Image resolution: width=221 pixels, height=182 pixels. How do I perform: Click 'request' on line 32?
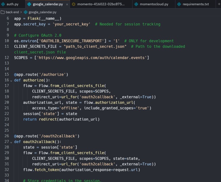pos(121,170)
